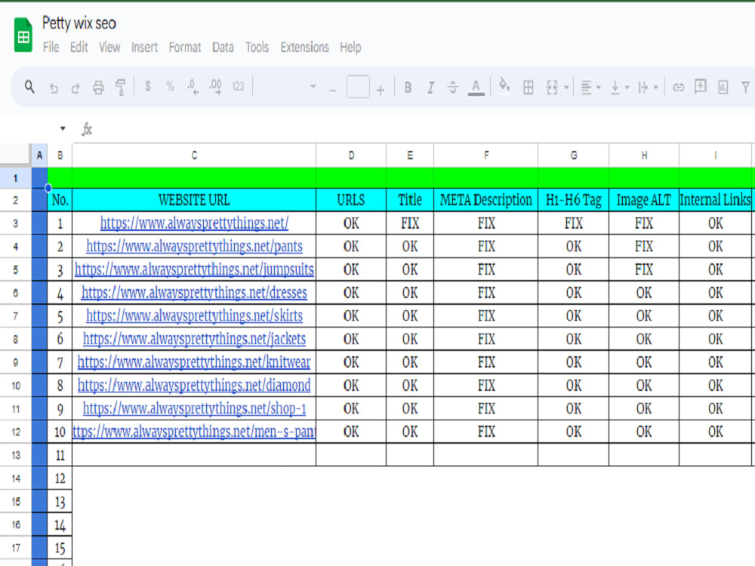Decrease font size with minus icon
Image resolution: width=755 pixels, height=566 pixels.
tap(333, 90)
